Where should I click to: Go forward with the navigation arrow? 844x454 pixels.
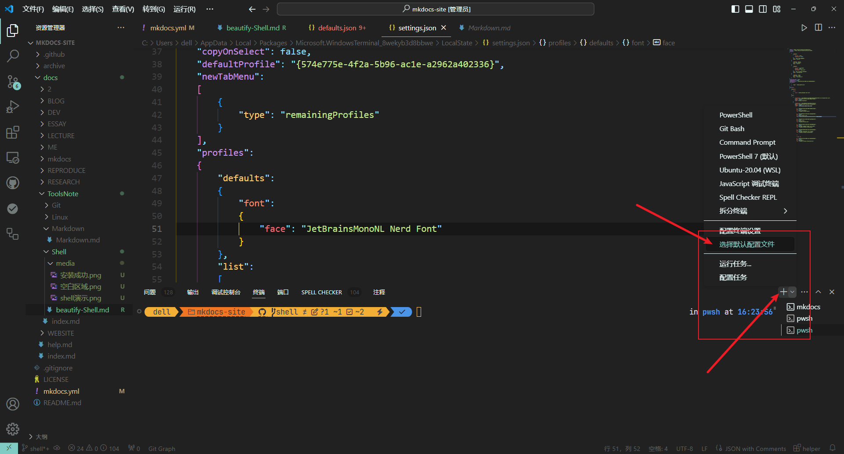coord(266,9)
